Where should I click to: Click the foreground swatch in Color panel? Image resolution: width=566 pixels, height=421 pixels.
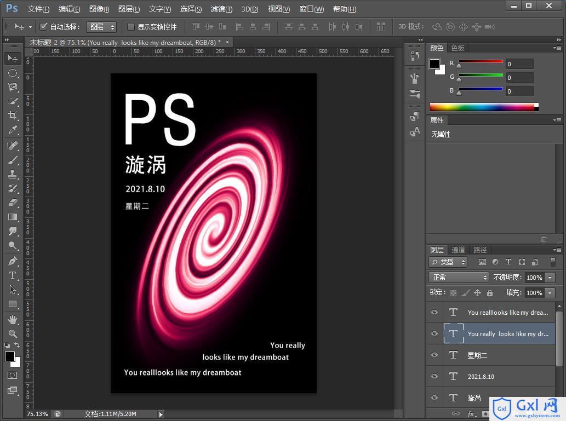pos(434,64)
